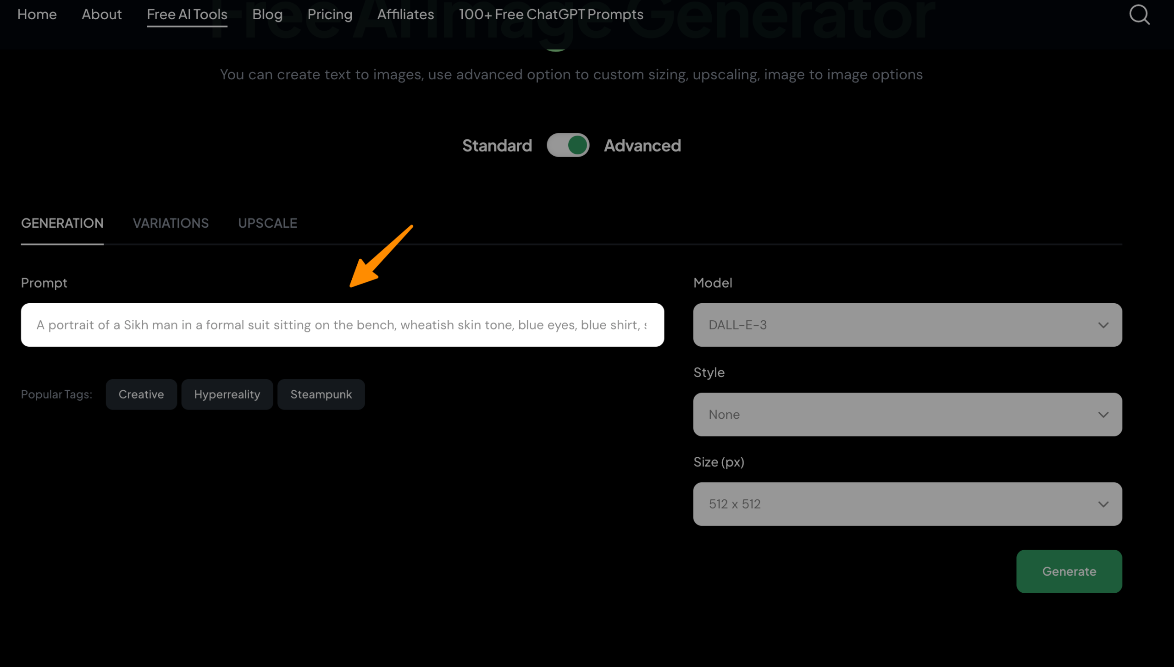Add the Creative popular tag

[x=141, y=394]
